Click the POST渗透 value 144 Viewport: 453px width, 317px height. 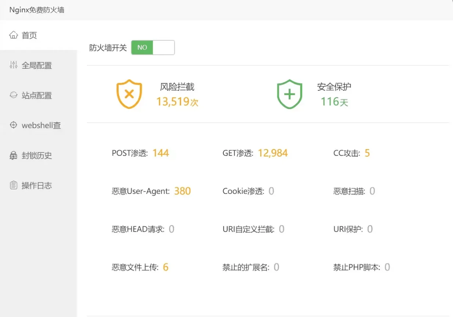pyautogui.click(x=160, y=153)
